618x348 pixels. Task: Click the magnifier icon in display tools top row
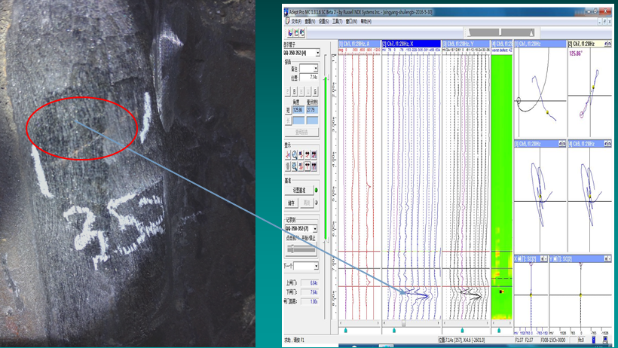[295, 154]
